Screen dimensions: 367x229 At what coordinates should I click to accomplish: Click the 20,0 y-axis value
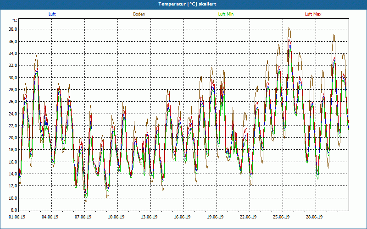click(x=13, y=138)
